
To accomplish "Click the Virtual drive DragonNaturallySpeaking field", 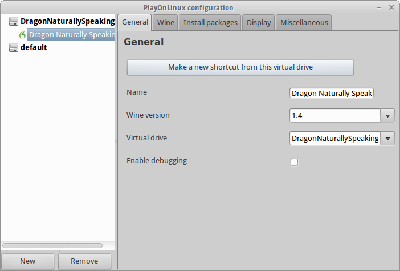I will 335,139.
